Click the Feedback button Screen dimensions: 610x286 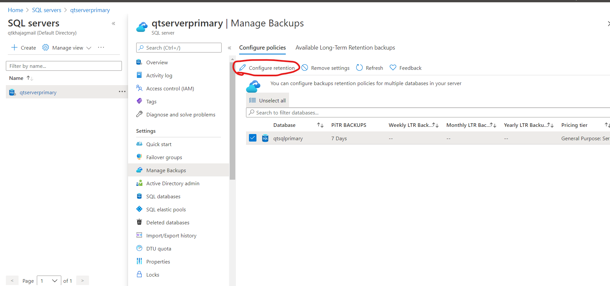tap(405, 68)
